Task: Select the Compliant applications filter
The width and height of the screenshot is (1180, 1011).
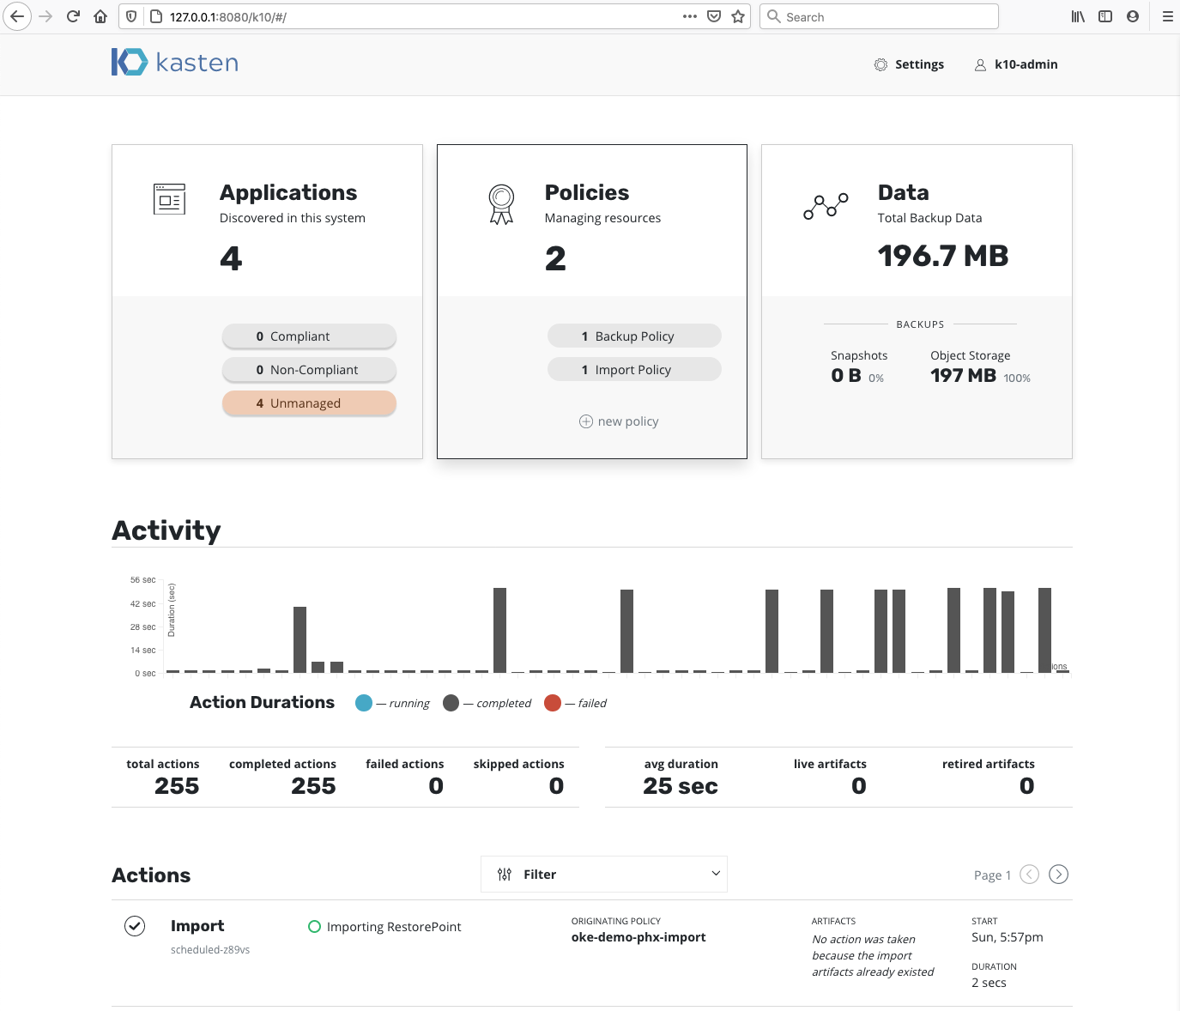Action: tap(309, 336)
